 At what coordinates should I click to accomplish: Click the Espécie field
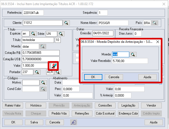[26, 34]
